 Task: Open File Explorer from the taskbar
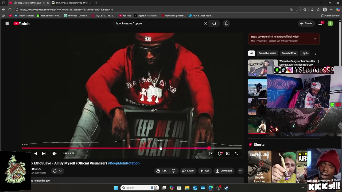pyautogui.click(x=187, y=188)
